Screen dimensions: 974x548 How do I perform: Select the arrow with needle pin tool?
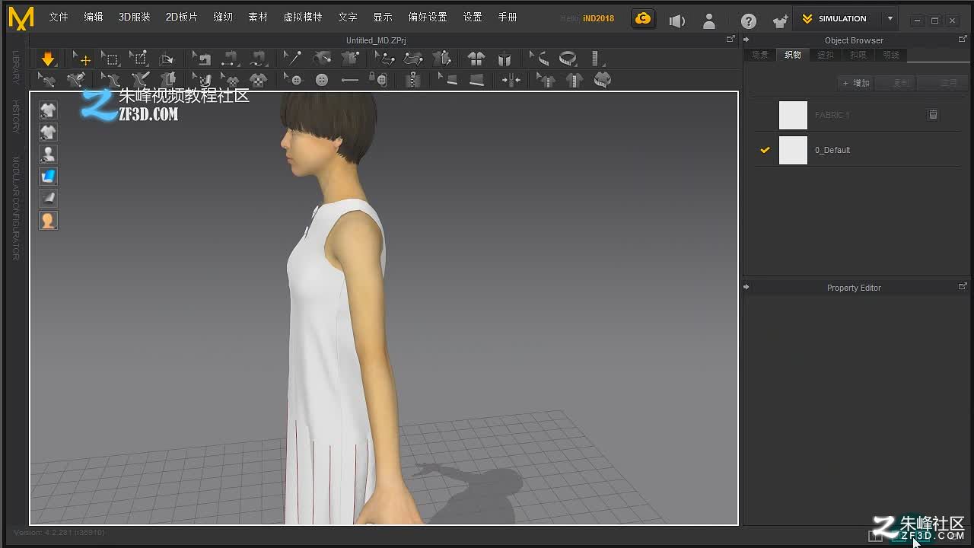tap(292, 59)
